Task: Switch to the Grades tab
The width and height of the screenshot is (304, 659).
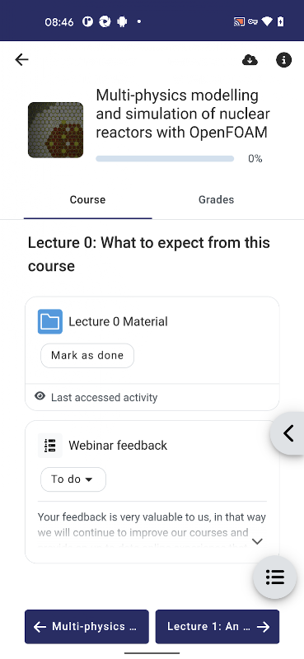Action: [216, 199]
